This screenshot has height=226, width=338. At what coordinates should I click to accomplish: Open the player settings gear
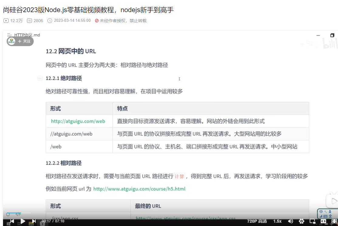point(301,221)
